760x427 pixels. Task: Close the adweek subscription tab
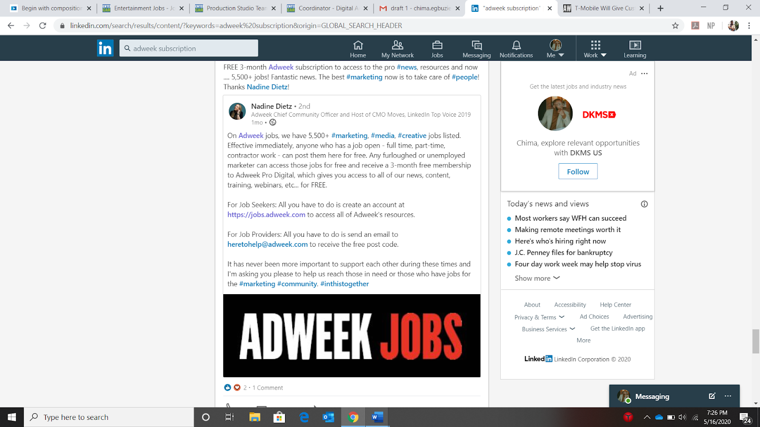(x=550, y=8)
